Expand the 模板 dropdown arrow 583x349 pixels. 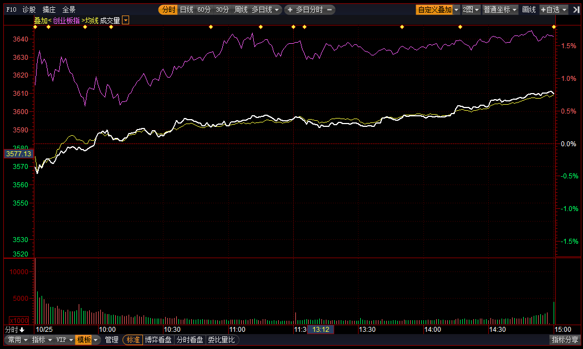coord(96,340)
